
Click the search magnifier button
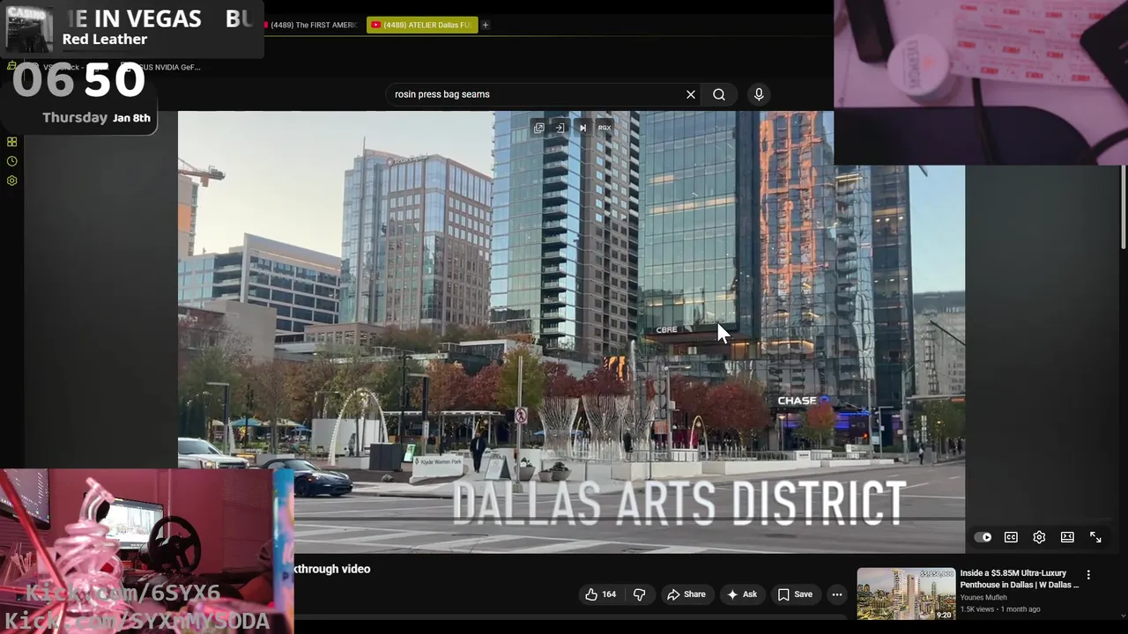719,94
